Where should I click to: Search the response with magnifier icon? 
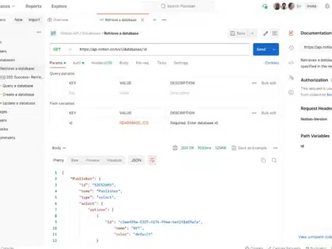pyautogui.click(x=274, y=160)
